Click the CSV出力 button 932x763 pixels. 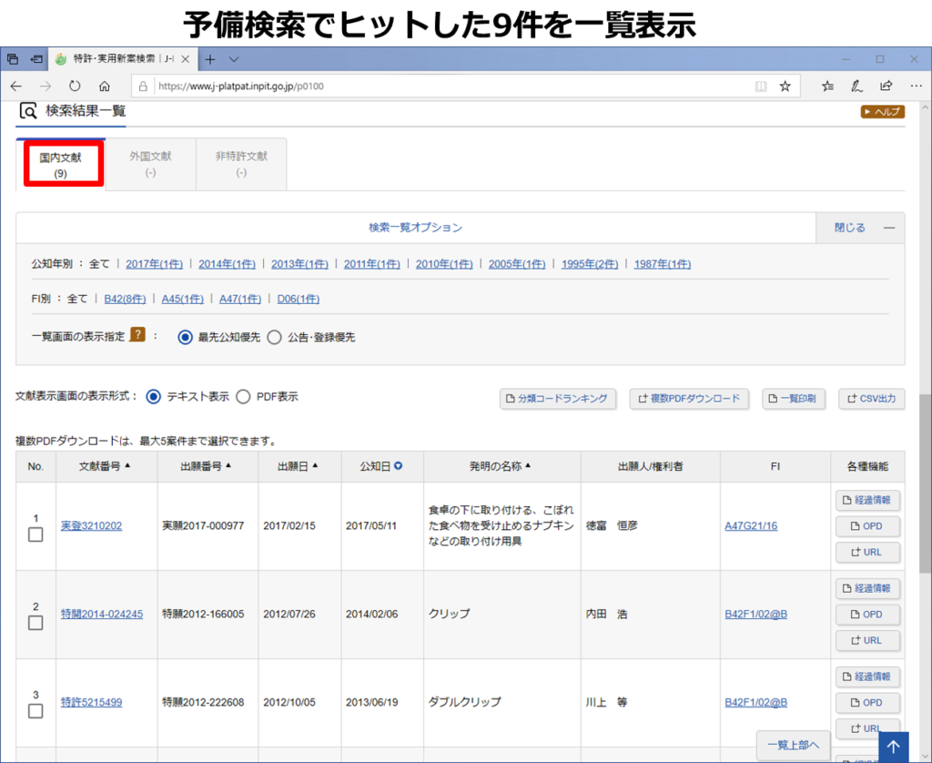pos(871,399)
